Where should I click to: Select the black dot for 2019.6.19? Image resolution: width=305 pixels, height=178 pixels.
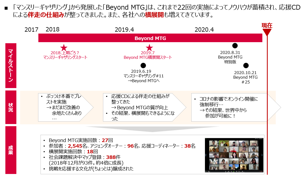click(143, 66)
